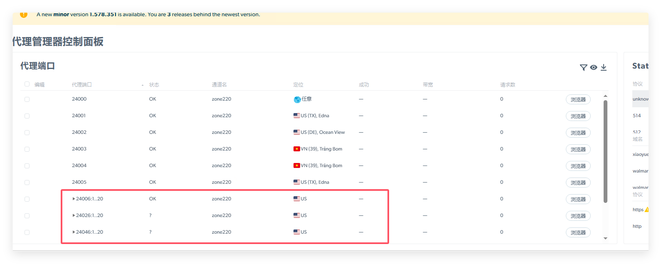Select the checkbox for port 24003

pyautogui.click(x=27, y=149)
